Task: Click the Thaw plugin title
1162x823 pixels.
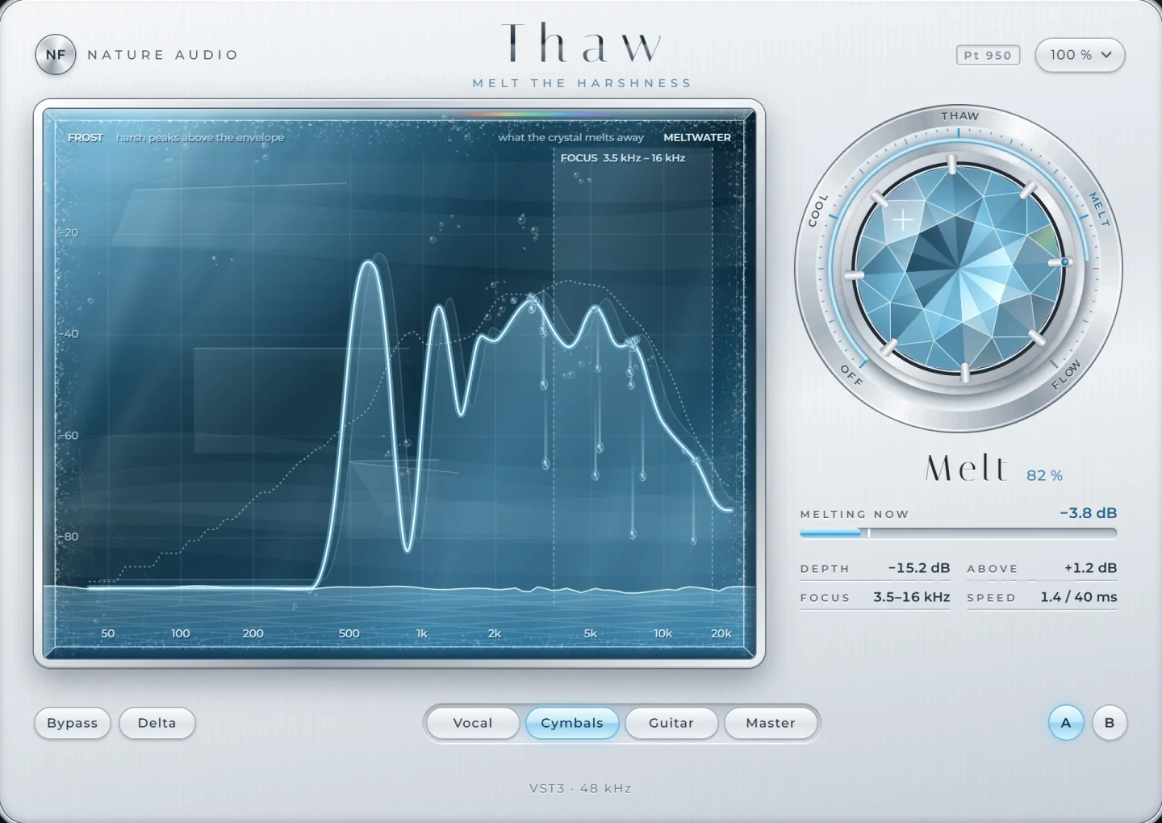Action: point(582,44)
